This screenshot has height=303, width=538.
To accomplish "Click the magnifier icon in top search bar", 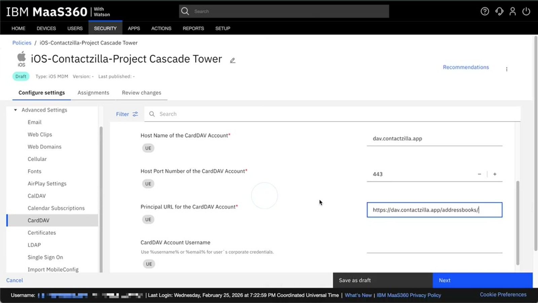I will (185, 11).
